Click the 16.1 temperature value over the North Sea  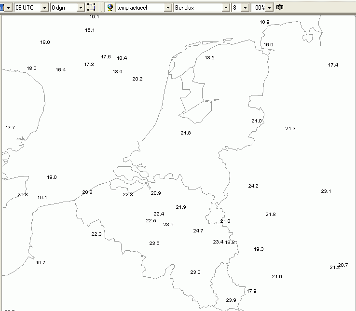click(90, 30)
